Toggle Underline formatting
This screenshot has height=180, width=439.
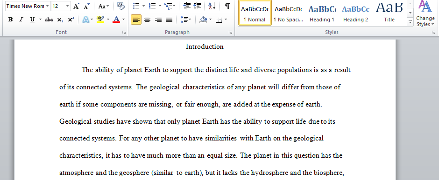[x=33, y=20]
